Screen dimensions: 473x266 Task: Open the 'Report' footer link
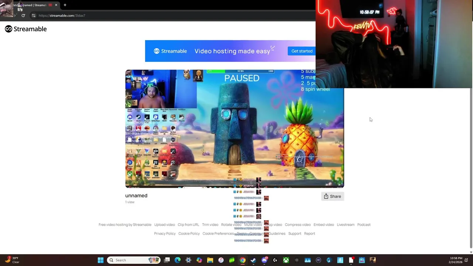click(x=309, y=233)
